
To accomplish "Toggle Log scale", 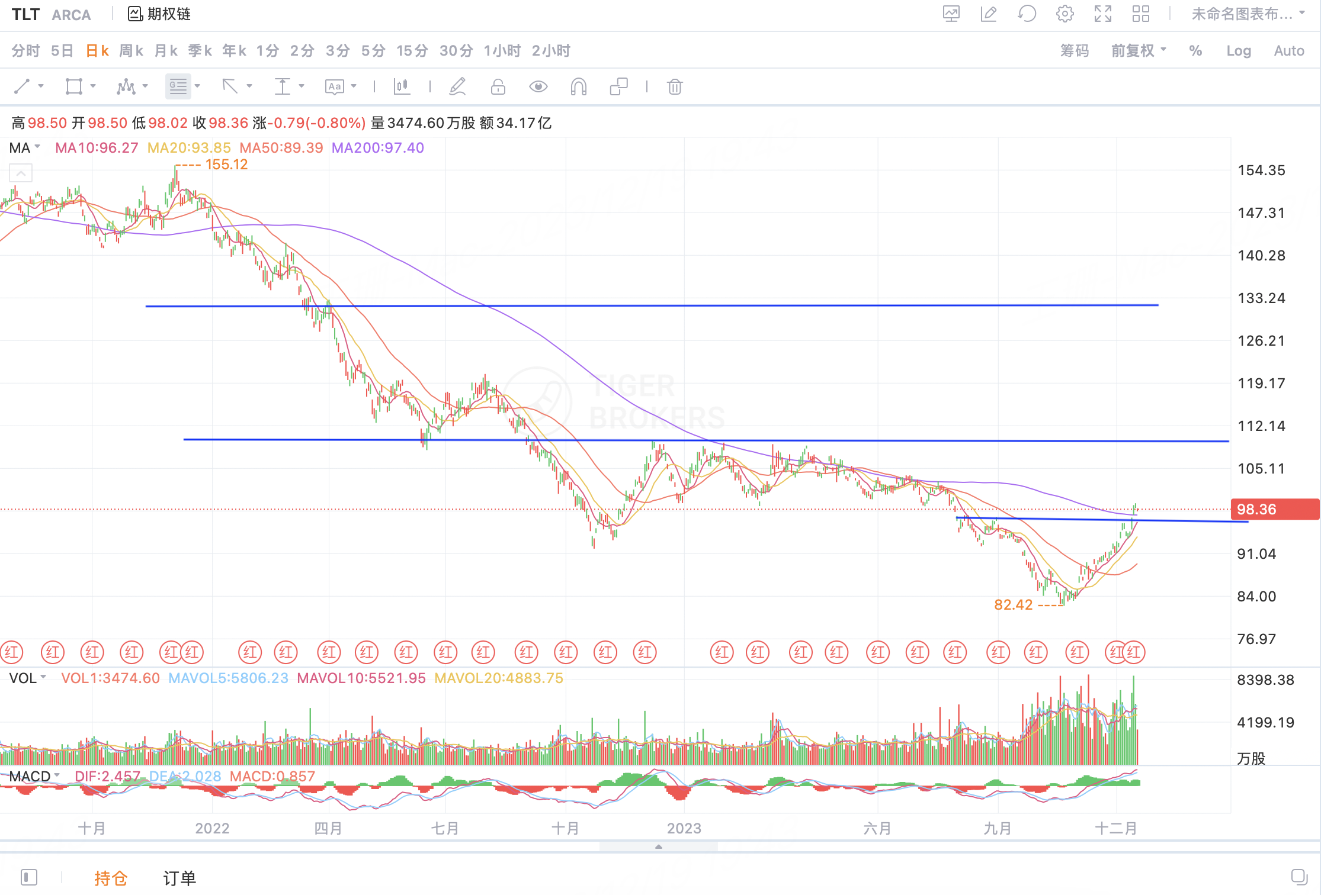I will (1239, 51).
